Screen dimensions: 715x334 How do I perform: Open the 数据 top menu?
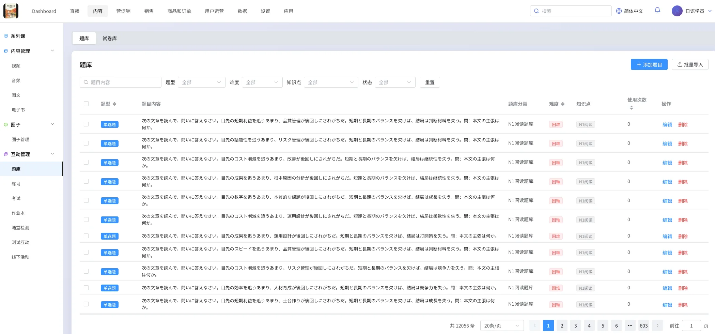(242, 11)
